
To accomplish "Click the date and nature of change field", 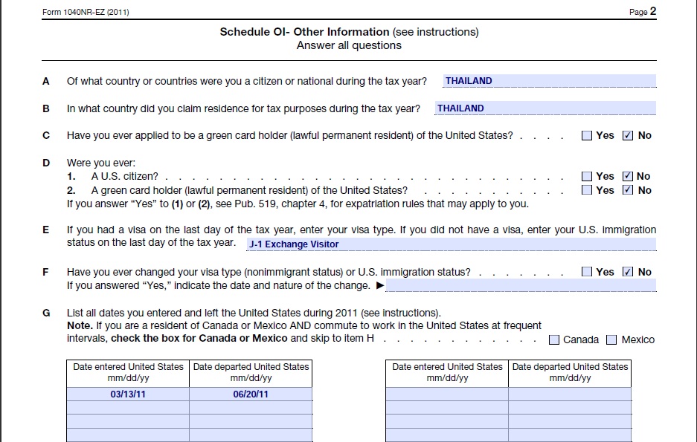I will [521, 285].
